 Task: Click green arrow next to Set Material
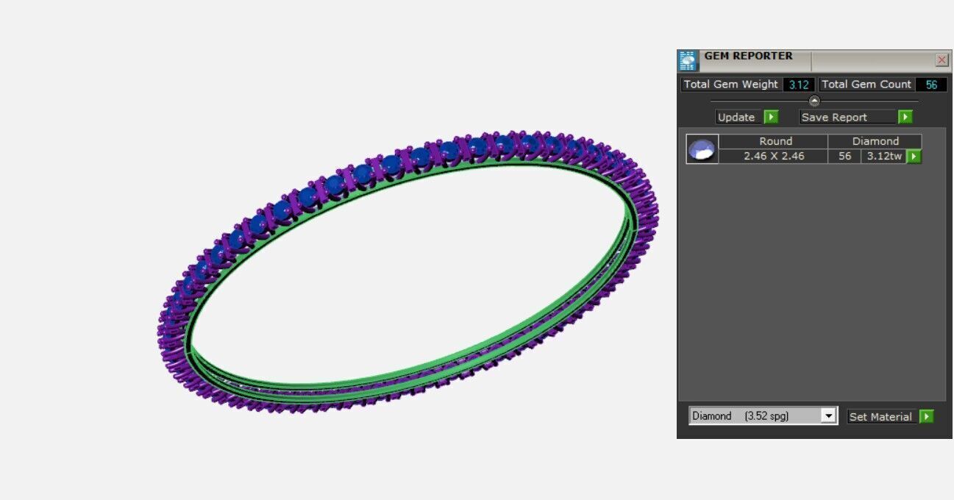[x=927, y=417]
